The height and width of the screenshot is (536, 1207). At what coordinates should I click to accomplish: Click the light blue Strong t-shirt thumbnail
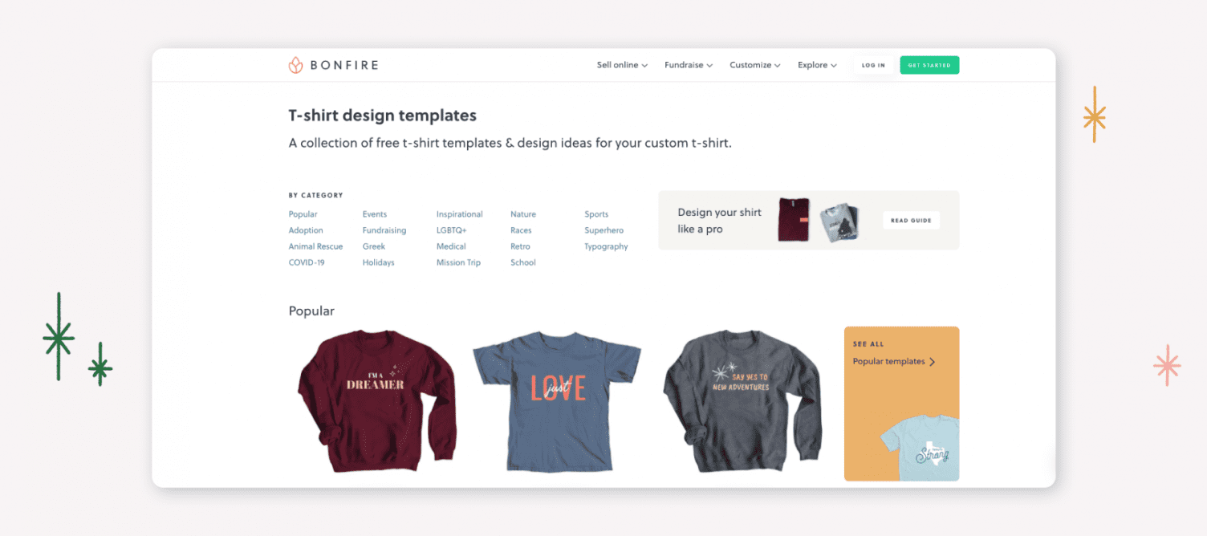[920, 448]
